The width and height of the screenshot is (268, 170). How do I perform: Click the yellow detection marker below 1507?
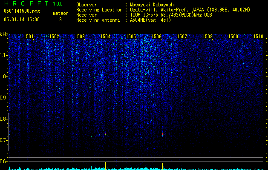(x=186, y=167)
